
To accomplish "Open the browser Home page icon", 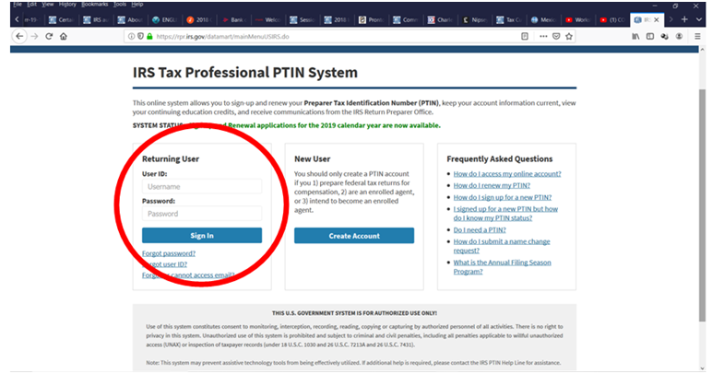I will (64, 36).
